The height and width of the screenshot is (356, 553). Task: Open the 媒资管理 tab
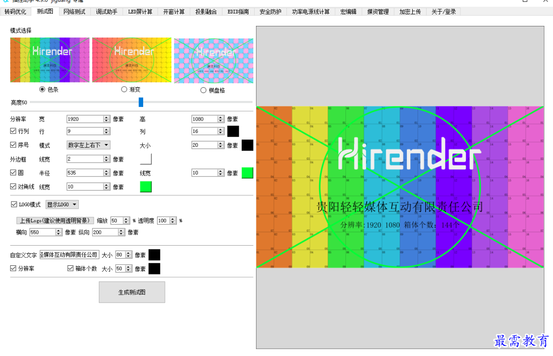[x=378, y=12]
